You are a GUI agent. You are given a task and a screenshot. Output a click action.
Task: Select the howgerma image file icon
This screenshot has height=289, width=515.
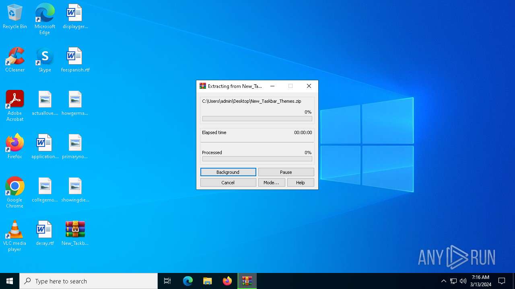click(x=75, y=103)
